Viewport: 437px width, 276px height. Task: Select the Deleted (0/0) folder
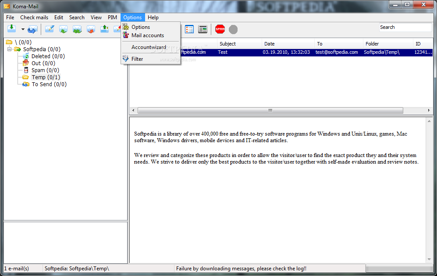coord(48,56)
